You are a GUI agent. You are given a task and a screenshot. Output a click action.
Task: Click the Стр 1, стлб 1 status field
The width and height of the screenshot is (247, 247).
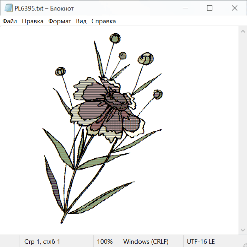[x=42, y=242]
